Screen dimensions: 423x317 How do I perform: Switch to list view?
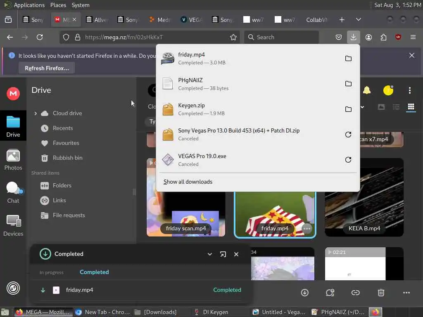coord(396,107)
